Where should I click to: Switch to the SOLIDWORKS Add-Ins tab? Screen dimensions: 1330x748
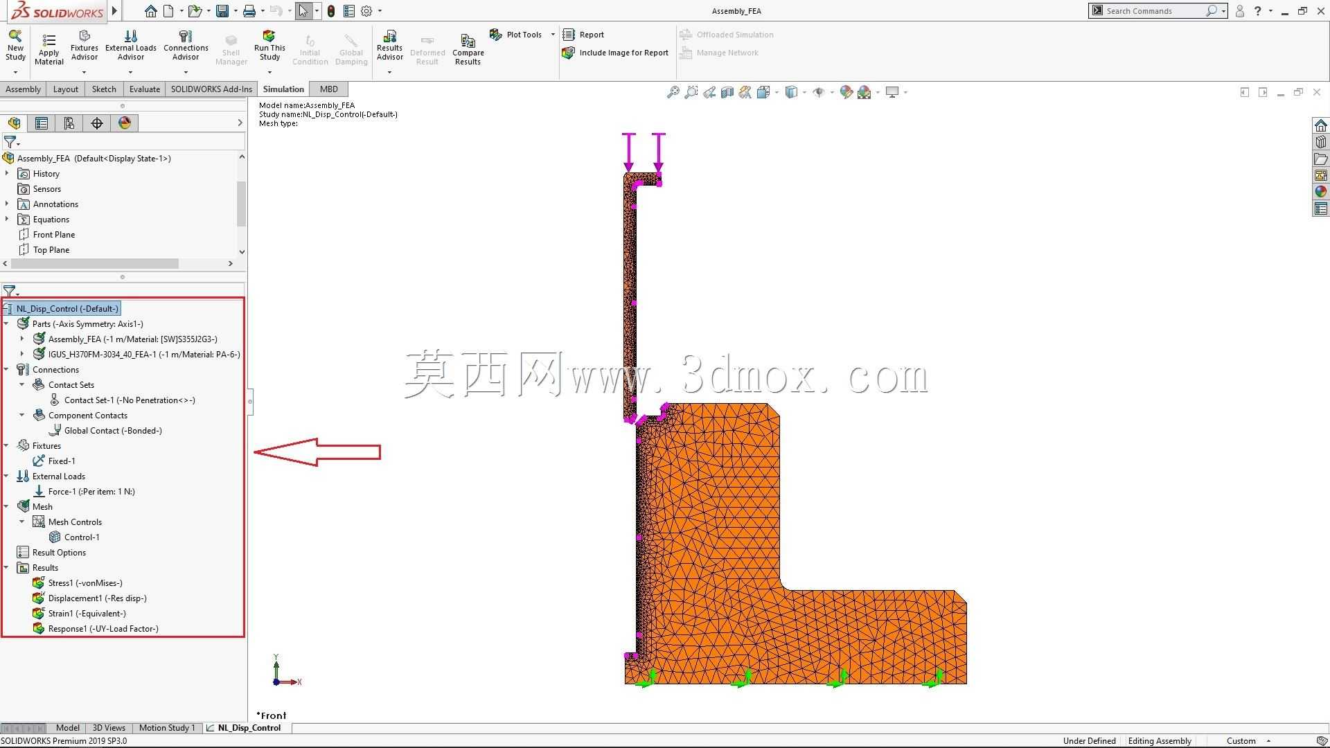pyautogui.click(x=211, y=89)
